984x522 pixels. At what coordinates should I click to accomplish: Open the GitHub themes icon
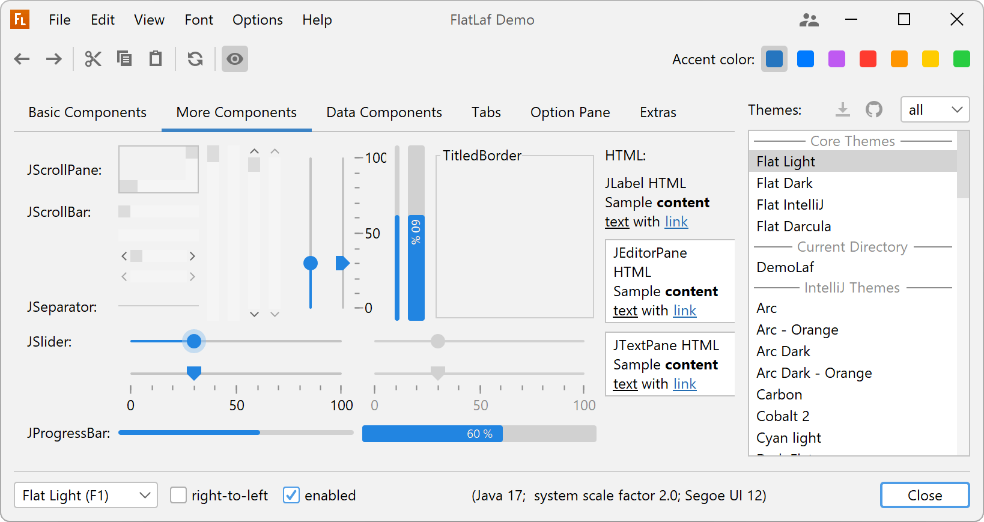coord(874,109)
